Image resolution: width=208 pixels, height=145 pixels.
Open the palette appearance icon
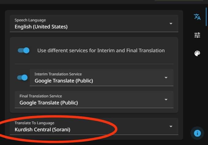pyautogui.click(x=197, y=53)
